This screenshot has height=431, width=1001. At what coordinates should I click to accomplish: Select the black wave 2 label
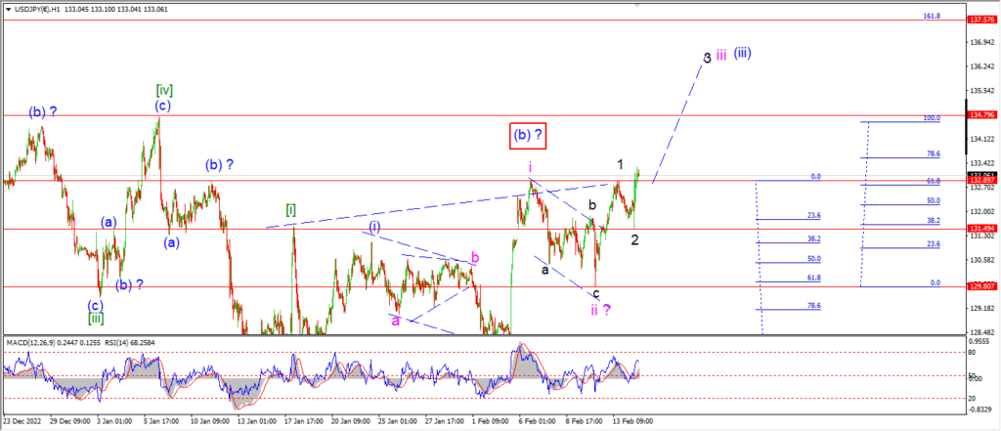point(635,240)
